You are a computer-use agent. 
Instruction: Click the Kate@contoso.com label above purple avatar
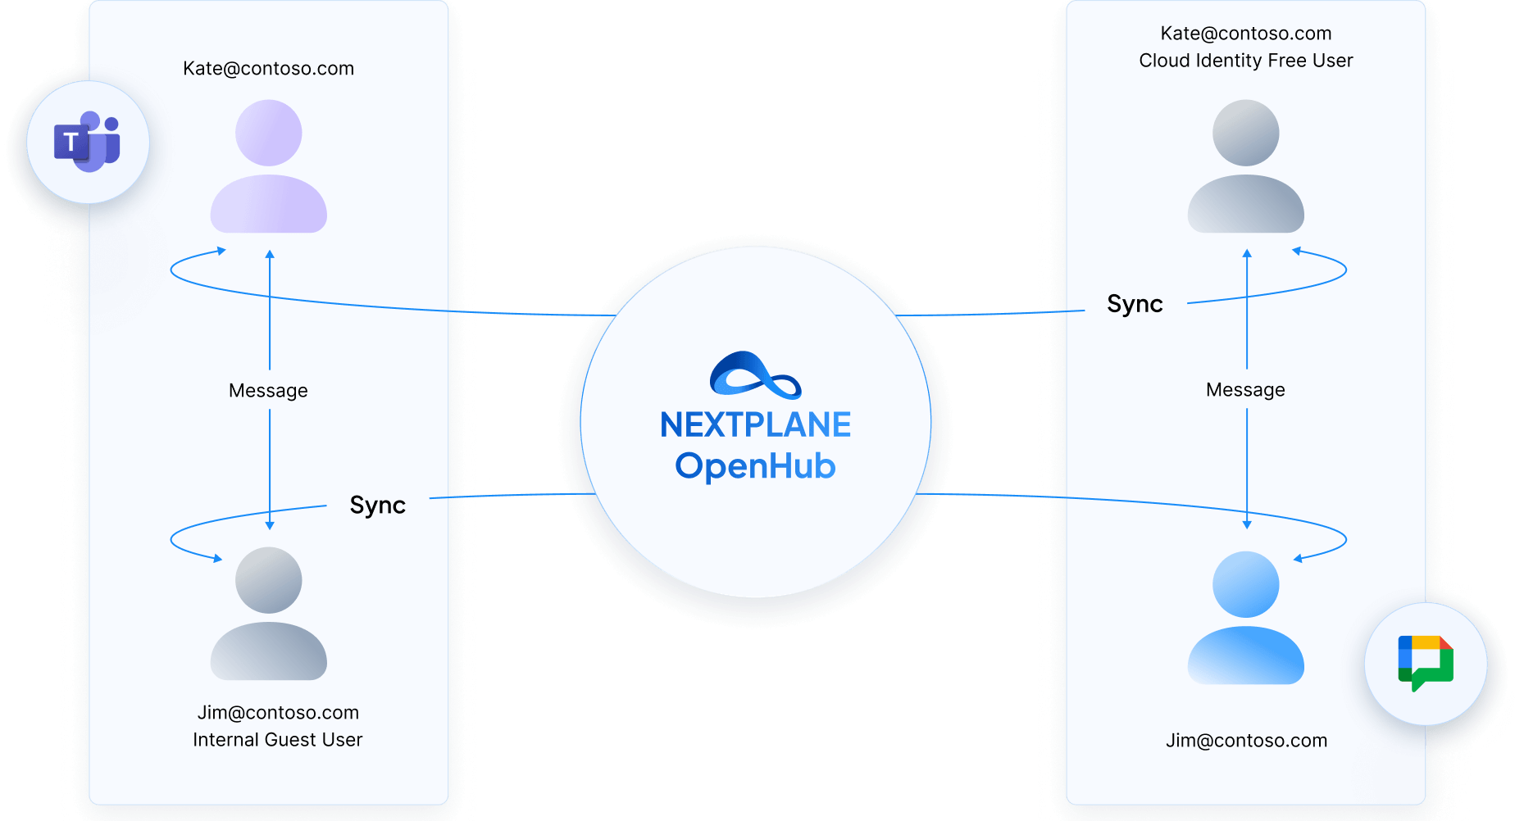269,68
